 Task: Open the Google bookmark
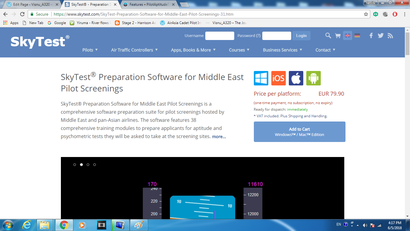57,23
